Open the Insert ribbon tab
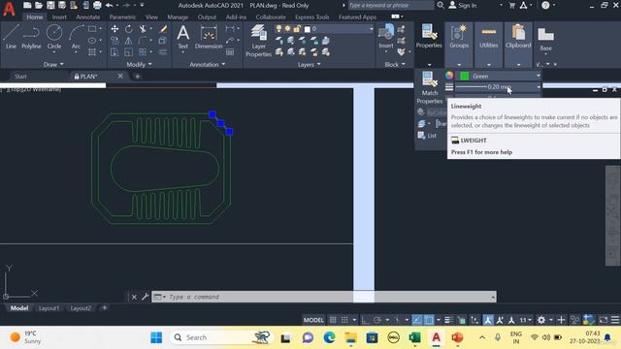Viewport: 621px width, 349px height. [x=59, y=17]
